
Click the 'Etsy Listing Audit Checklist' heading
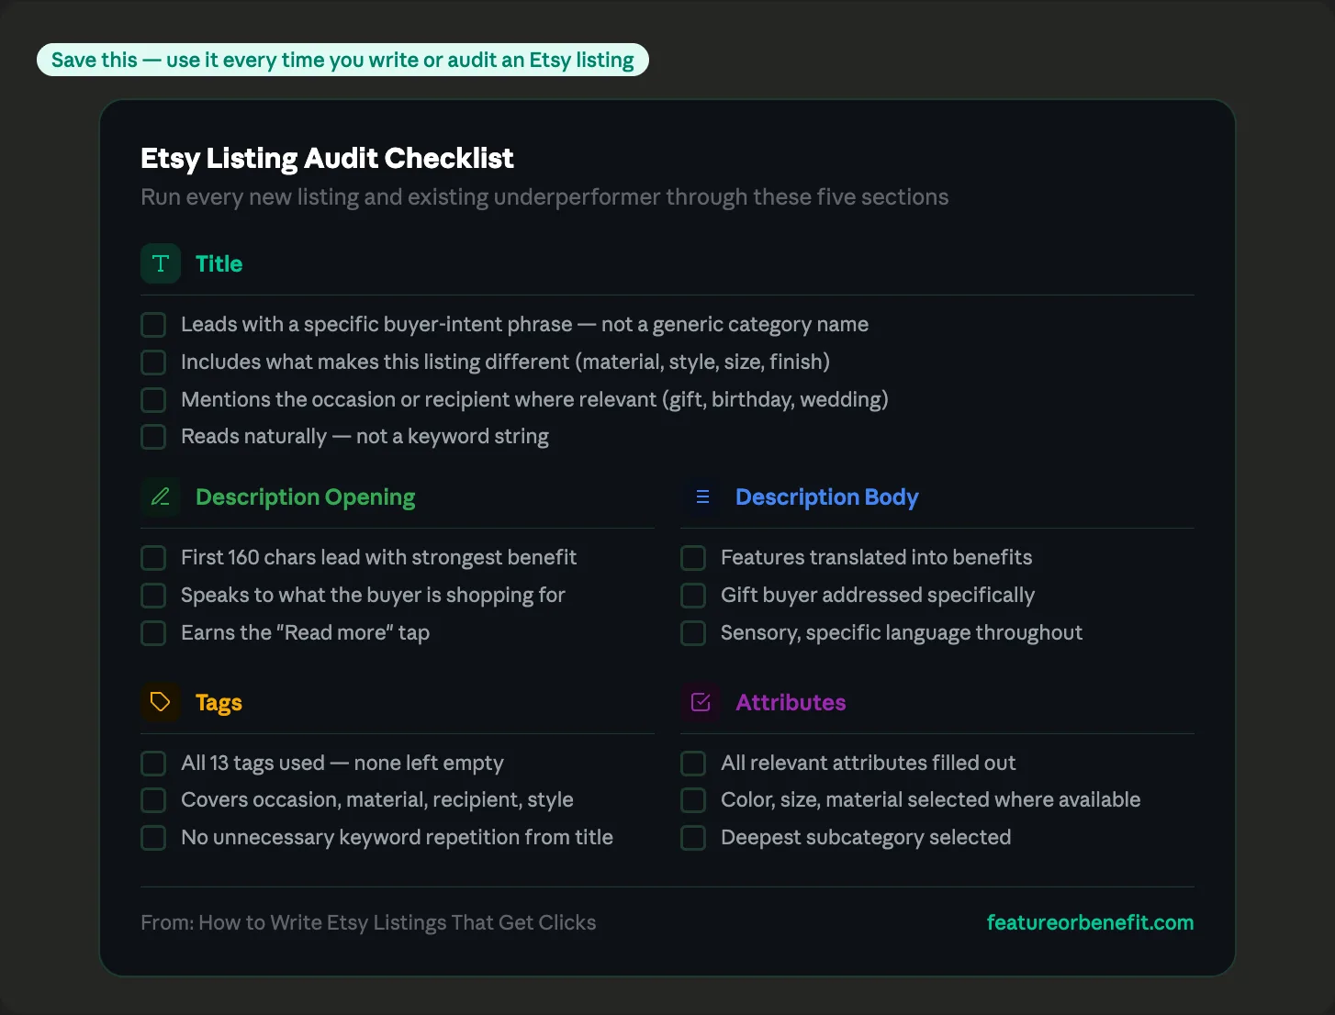(x=327, y=159)
